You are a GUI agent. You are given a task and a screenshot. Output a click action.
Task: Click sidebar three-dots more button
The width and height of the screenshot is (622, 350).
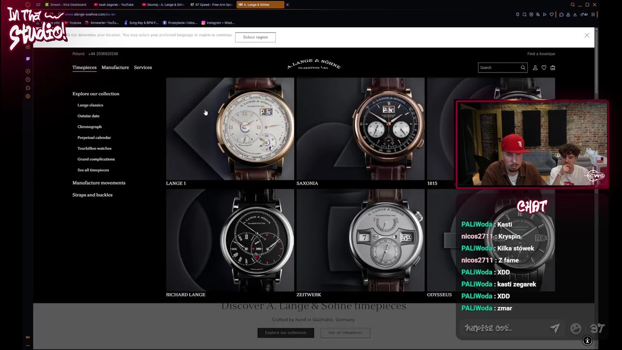click(x=28, y=345)
